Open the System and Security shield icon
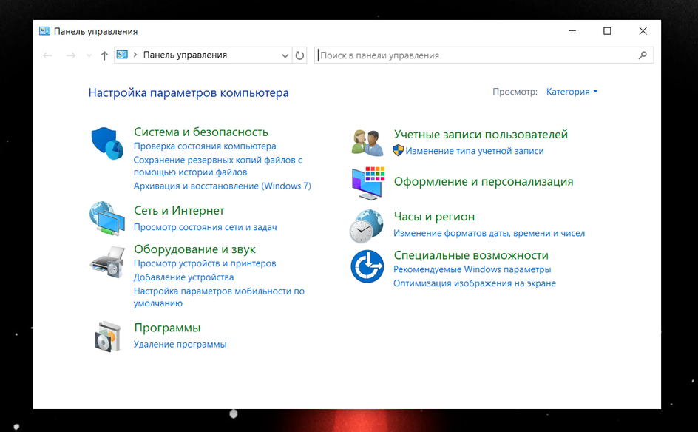698x432 pixels. click(107, 143)
